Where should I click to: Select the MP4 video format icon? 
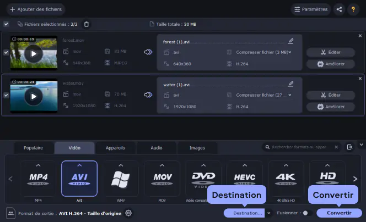click(38, 179)
